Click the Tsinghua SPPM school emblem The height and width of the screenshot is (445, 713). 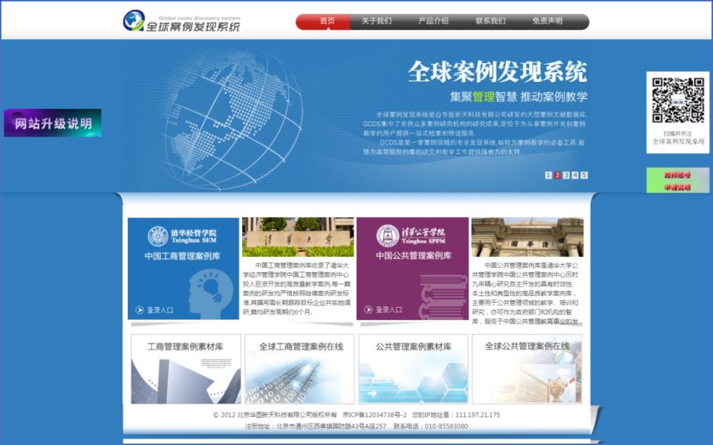(x=386, y=235)
